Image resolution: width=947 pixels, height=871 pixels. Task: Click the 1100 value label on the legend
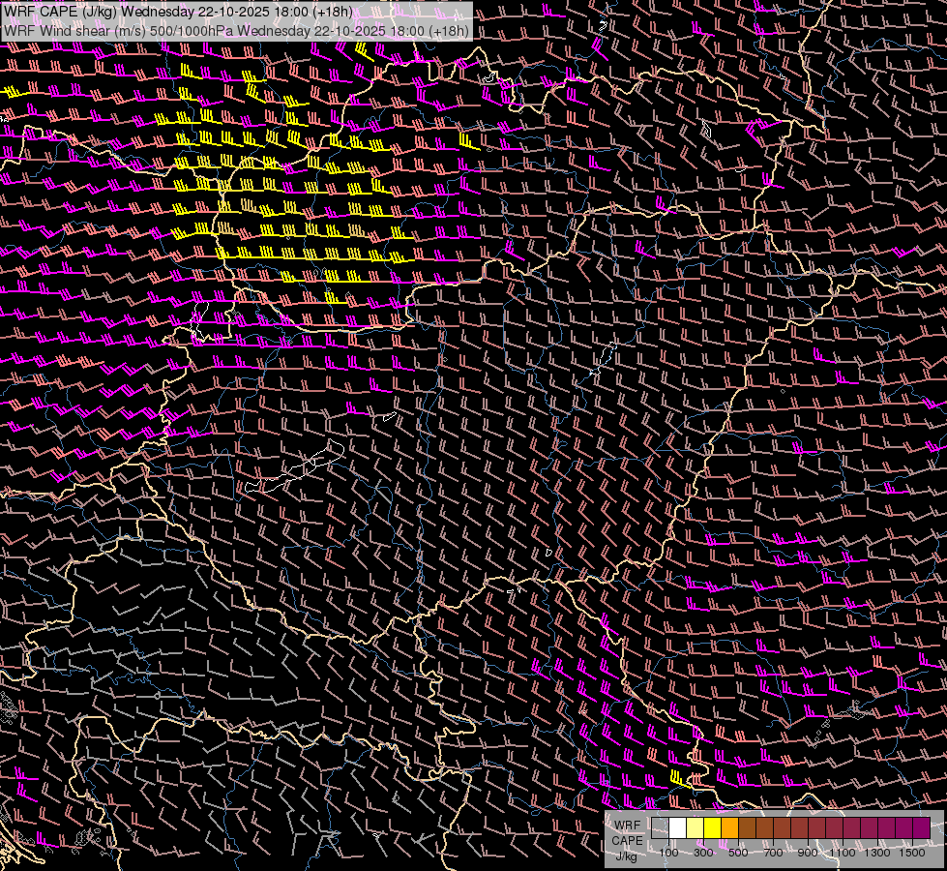[843, 852]
